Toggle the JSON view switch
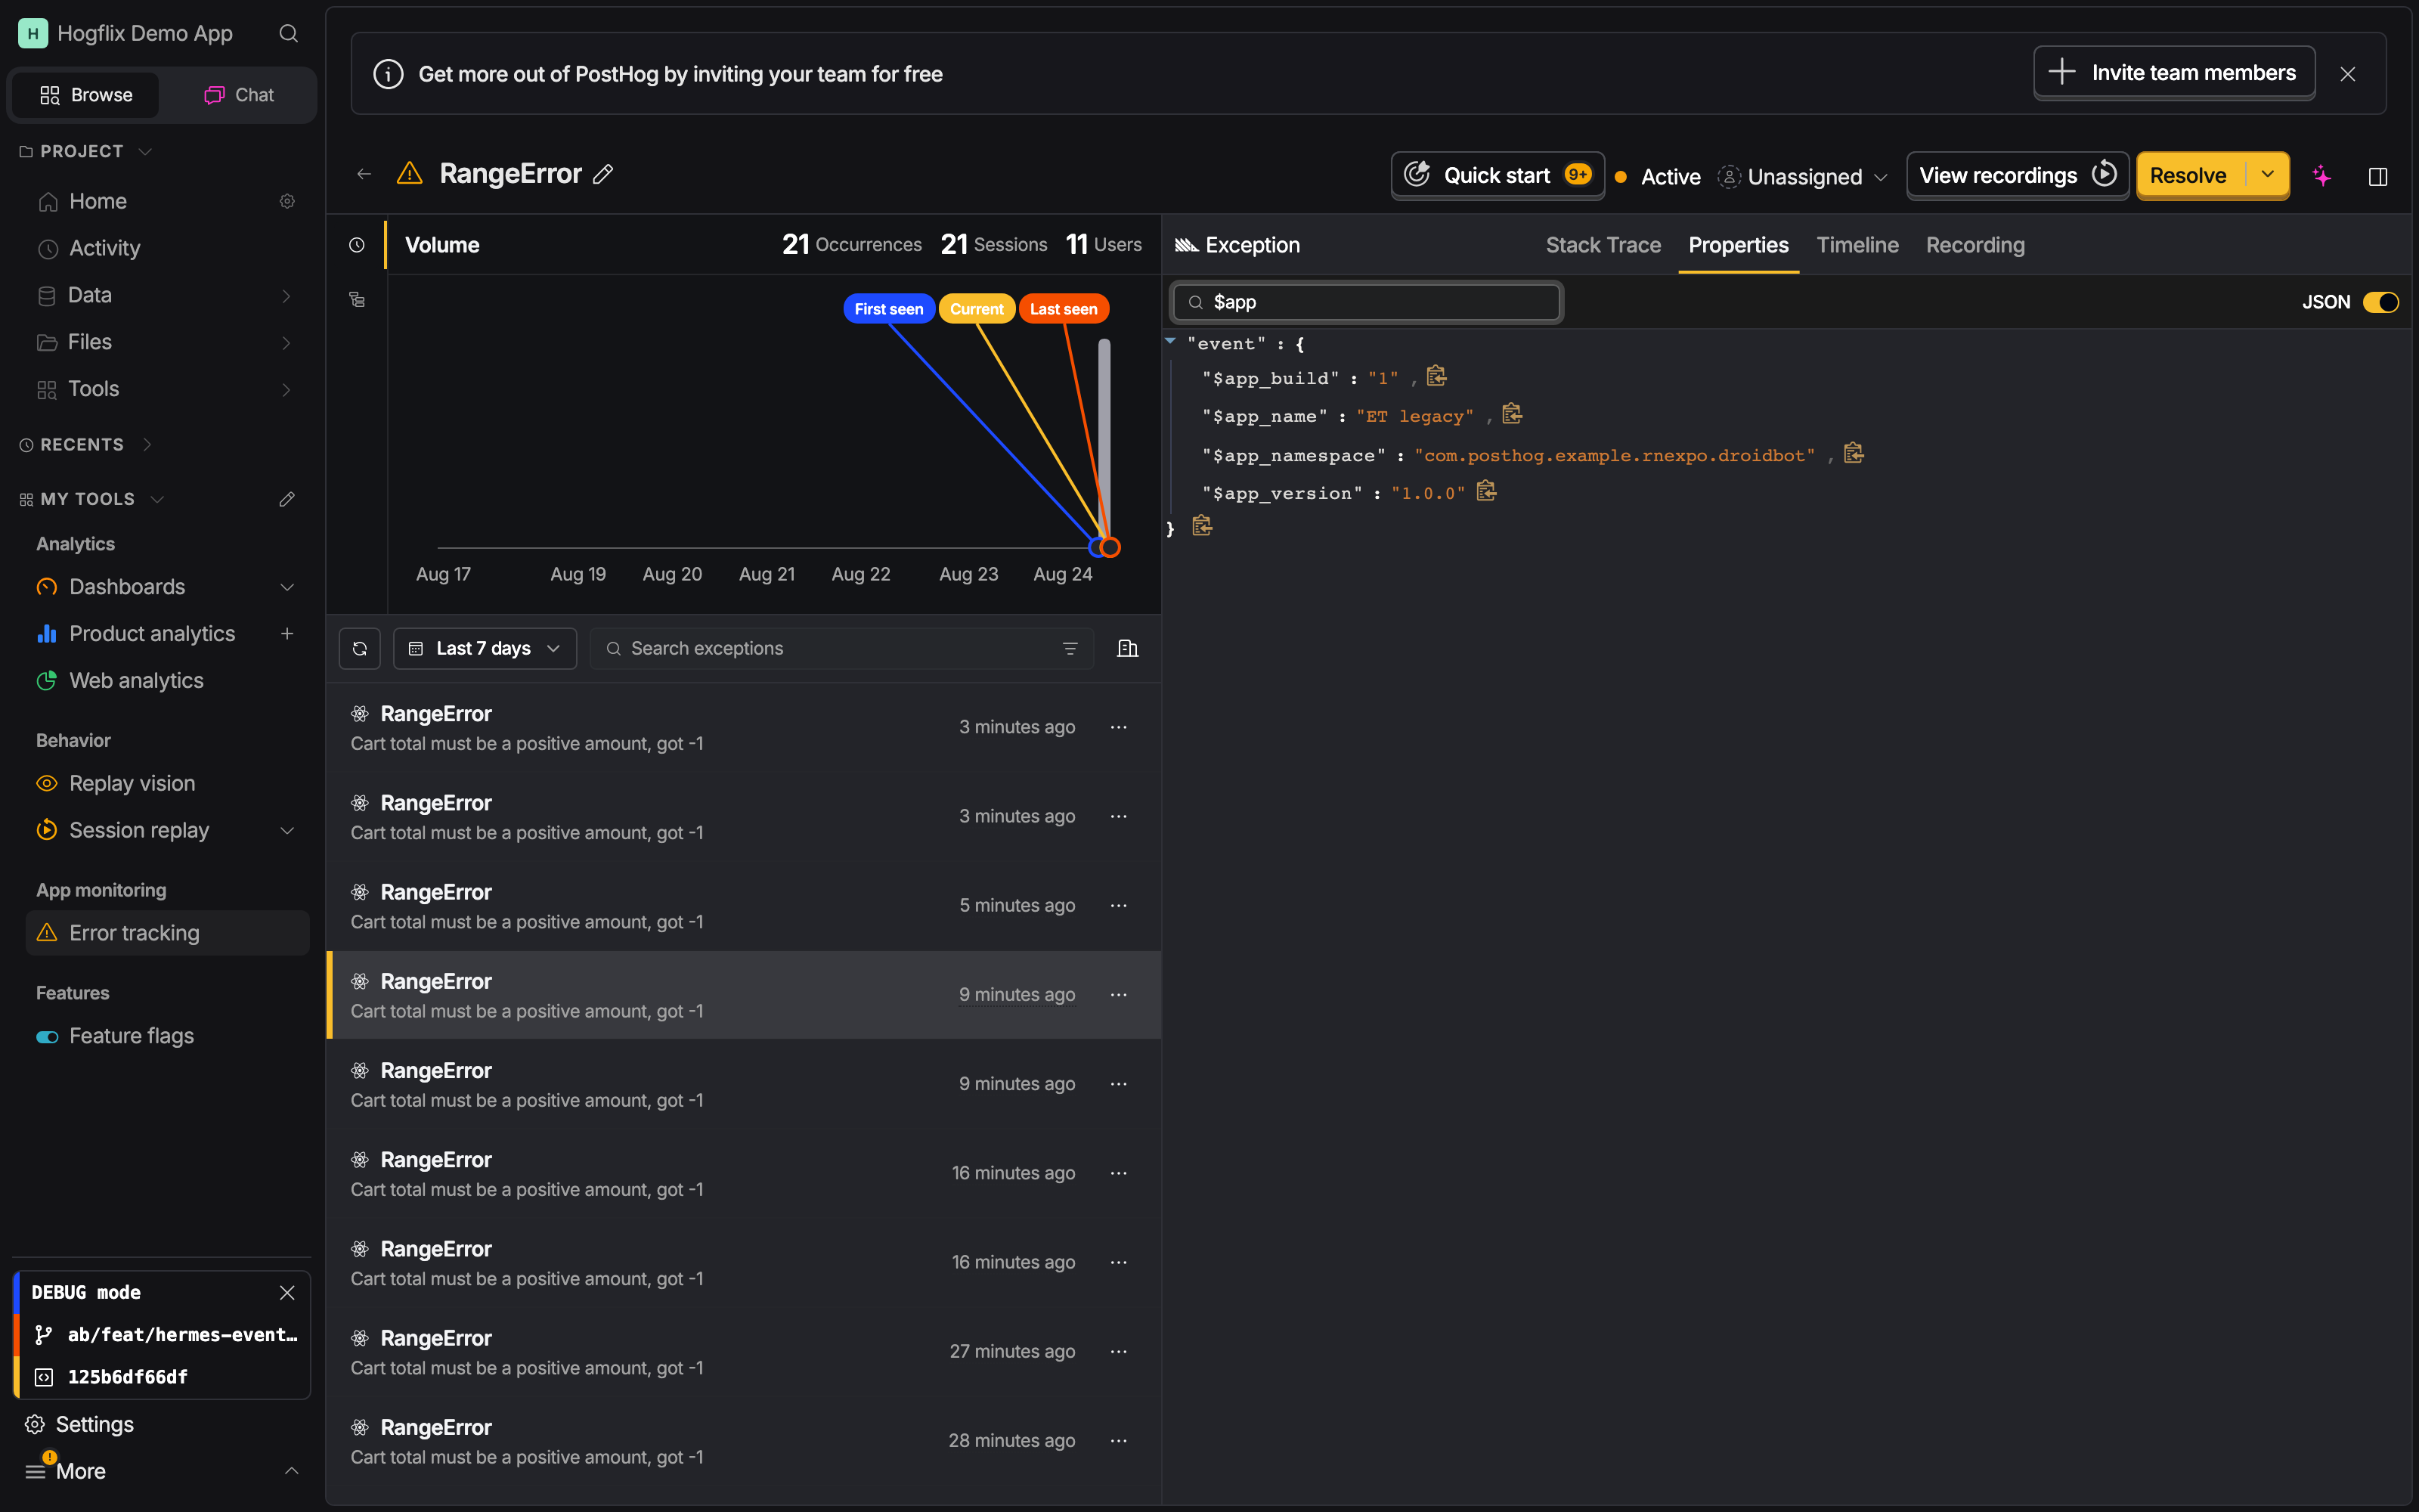Image resolution: width=2419 pixels, height=1512 pixels. pyautogui.click(x=2380, y=302)
